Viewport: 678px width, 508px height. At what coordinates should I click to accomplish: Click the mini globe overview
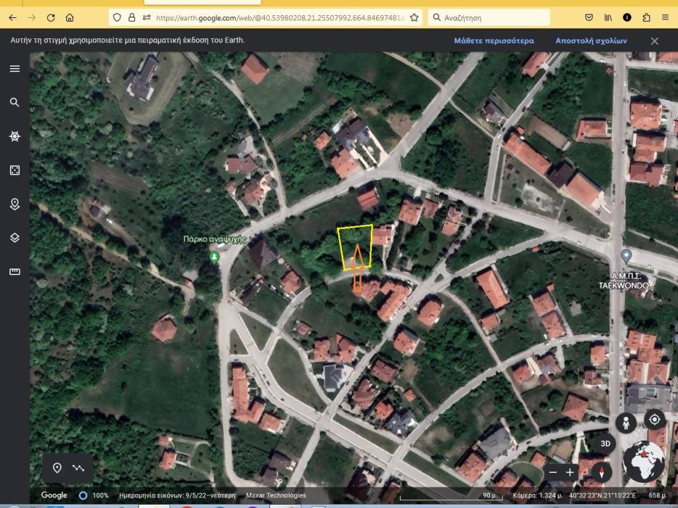tap(643, 461)
